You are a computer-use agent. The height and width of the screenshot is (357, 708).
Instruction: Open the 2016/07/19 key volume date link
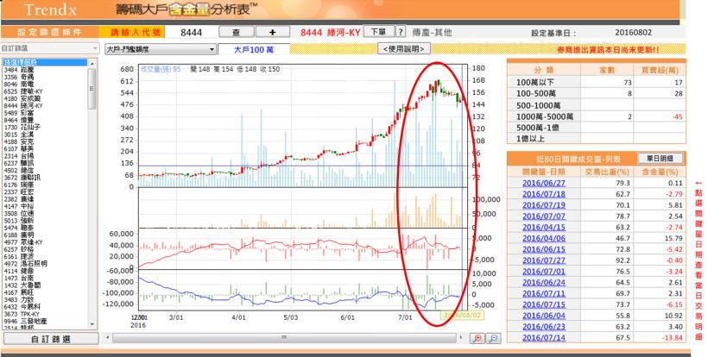click(x=544, y=205)
